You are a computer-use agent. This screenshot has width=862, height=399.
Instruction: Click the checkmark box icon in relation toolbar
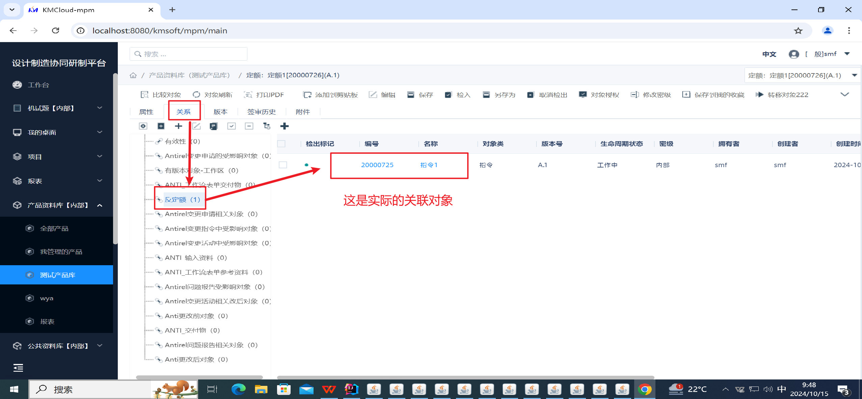pos(232,126)
